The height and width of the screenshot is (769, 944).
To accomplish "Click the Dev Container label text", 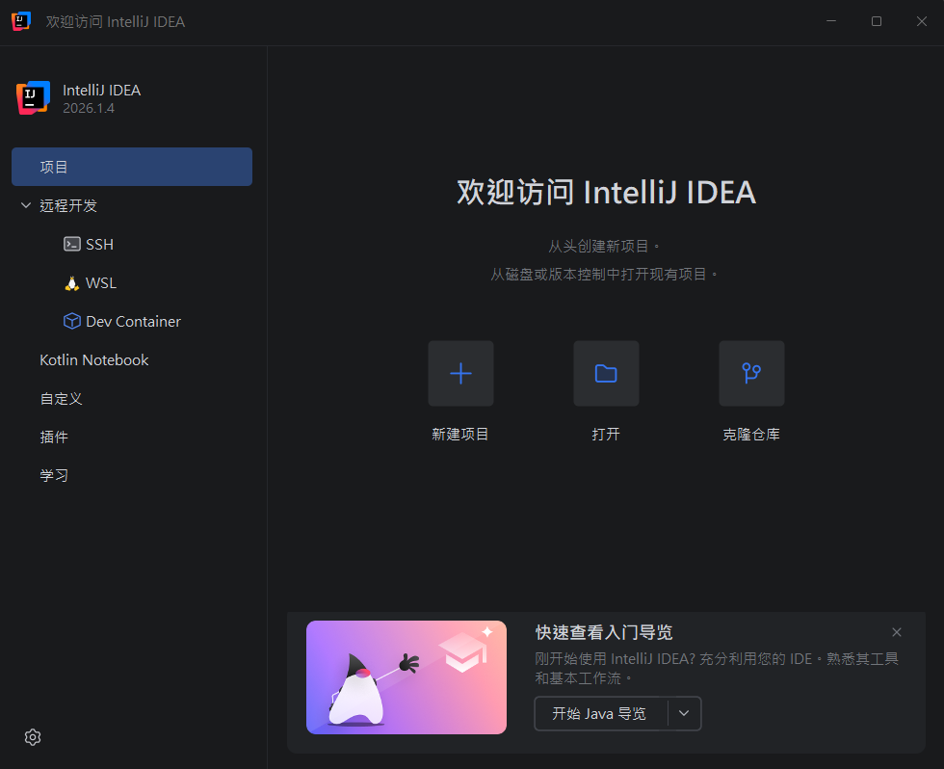I will tap(133, 322).
